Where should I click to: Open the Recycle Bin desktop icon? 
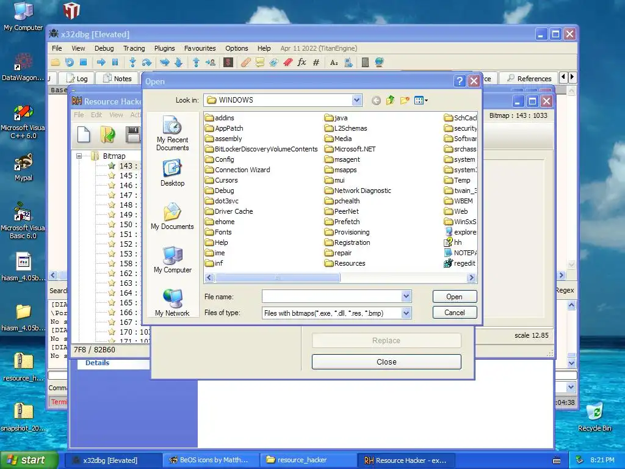click(594, 417)
